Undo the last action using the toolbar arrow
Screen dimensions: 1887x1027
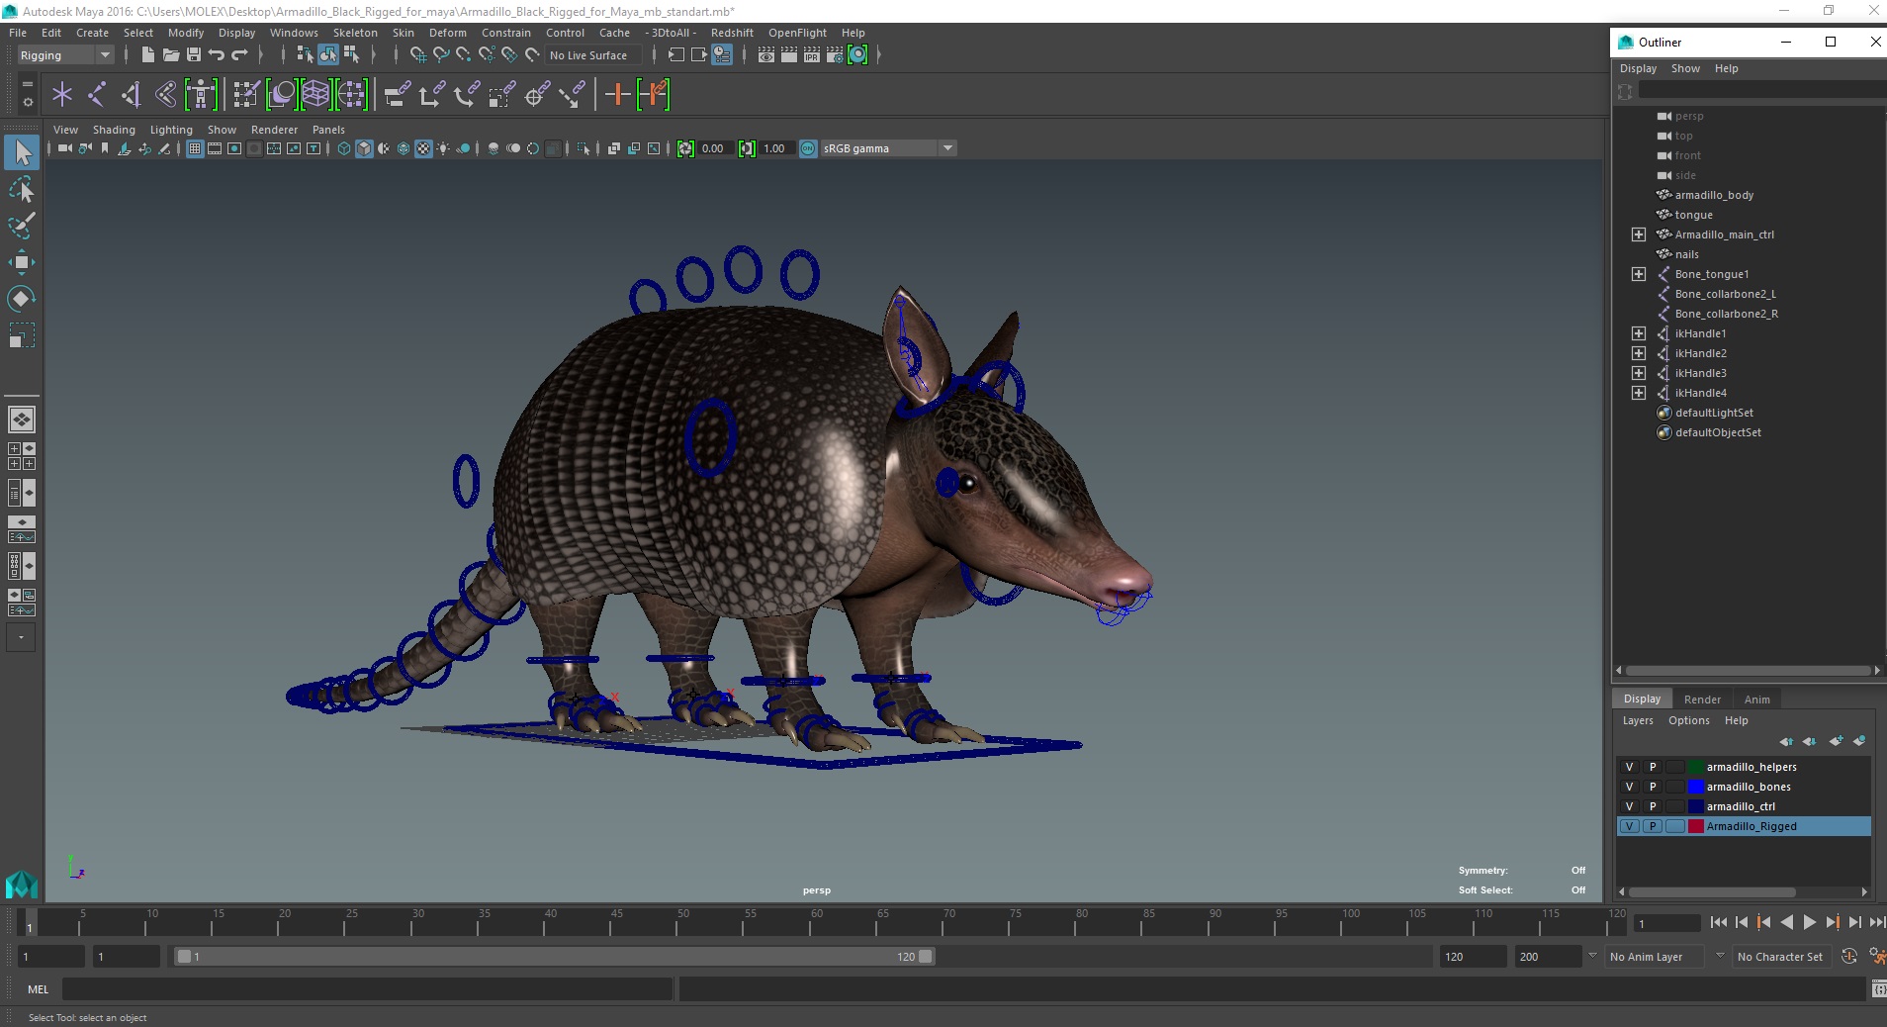[x=216, y=55]
